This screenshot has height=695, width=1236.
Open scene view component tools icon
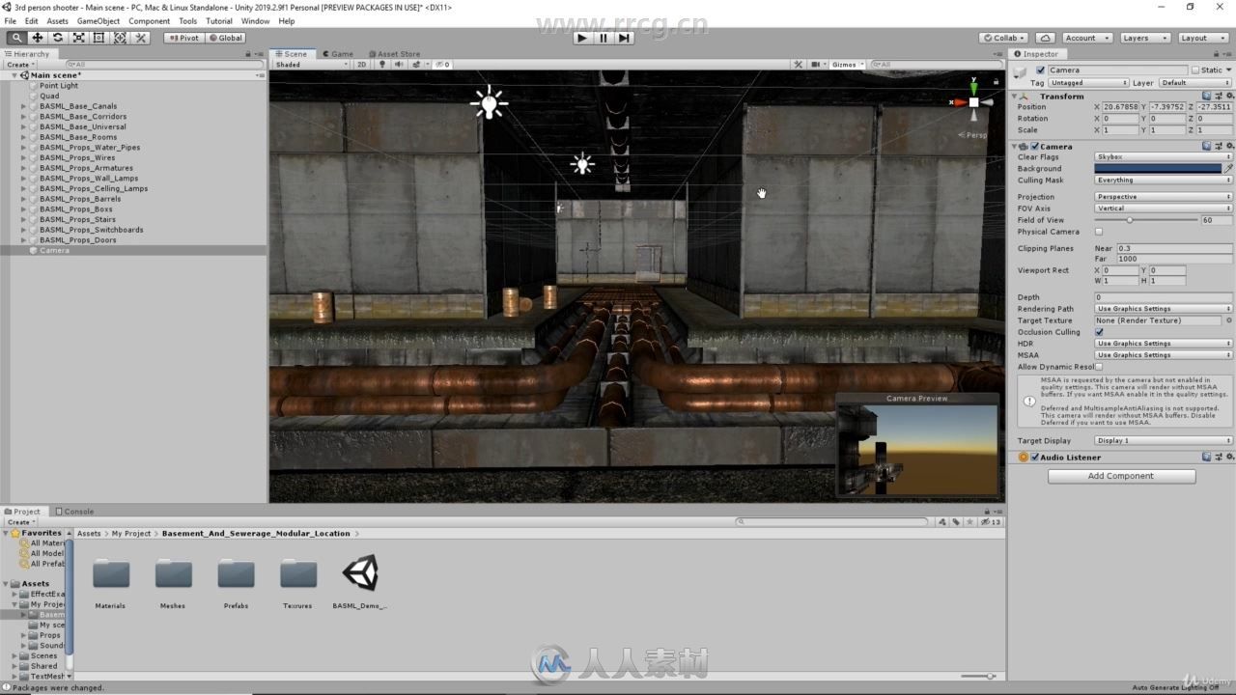(x=798, y=65)
